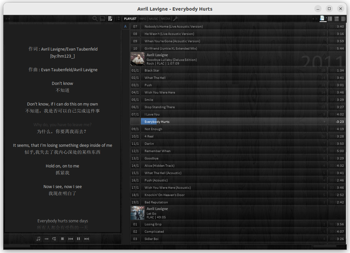Select the 'Goodbye' track
This screenshot has width=350, height=253.
click(238, 158)
